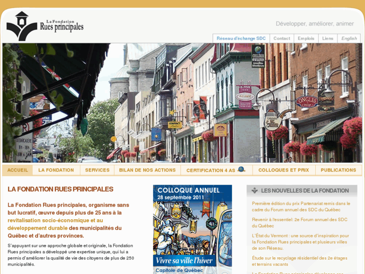Open the Contact tab
Viewport: 365px width, 274px height.
pos(282,39)
